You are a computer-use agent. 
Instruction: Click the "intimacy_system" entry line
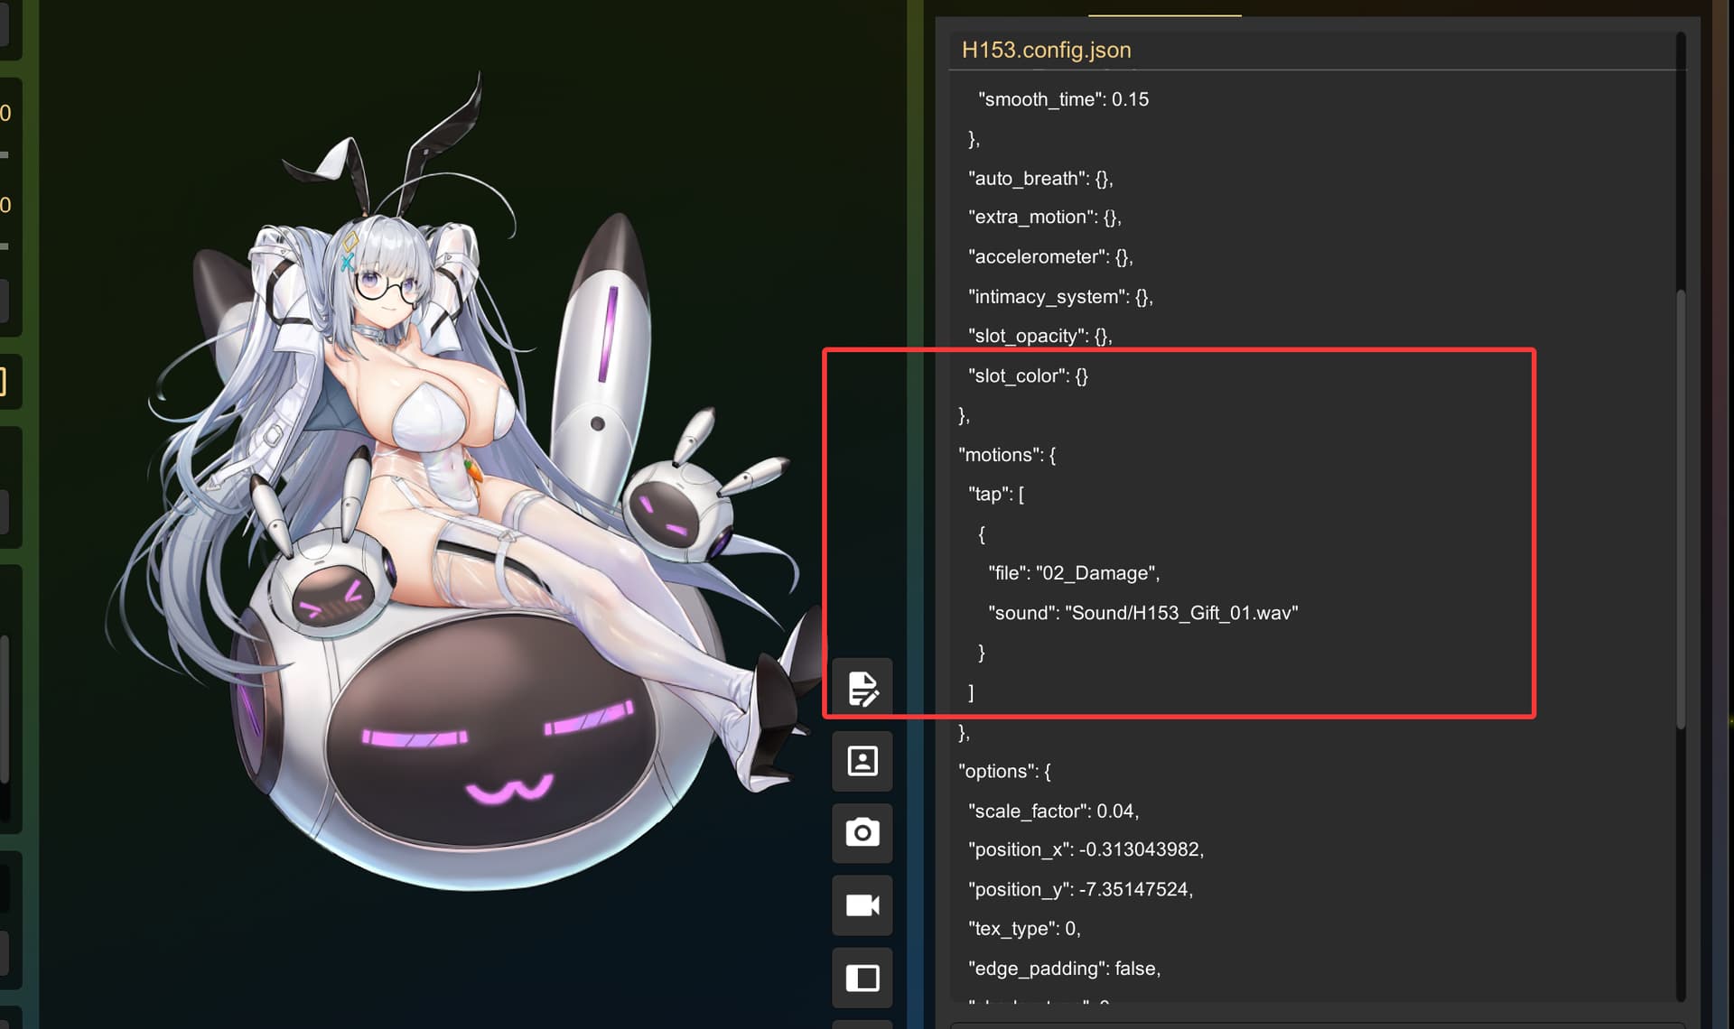[1060, 297]
